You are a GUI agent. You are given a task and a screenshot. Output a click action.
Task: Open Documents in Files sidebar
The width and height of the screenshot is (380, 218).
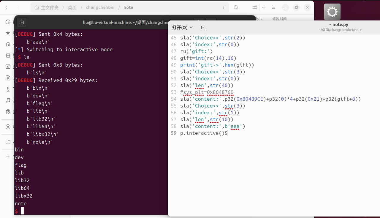point(8,78)
